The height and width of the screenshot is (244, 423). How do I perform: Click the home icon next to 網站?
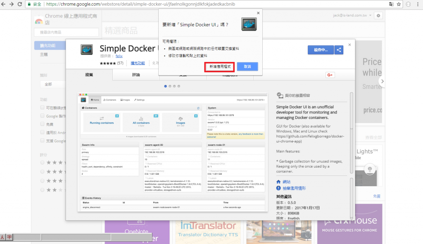point(278,182)
